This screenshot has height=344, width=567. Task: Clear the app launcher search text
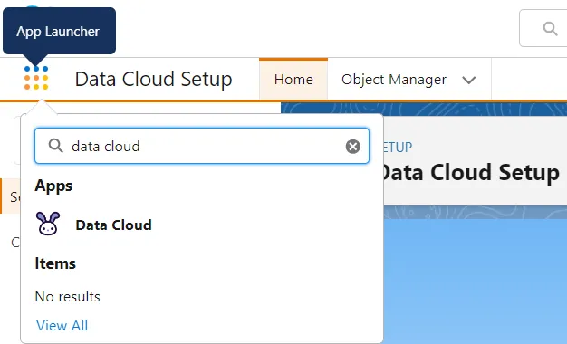[353, 147]
